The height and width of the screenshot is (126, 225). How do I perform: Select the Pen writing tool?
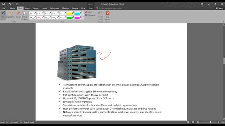pos(3,15)
